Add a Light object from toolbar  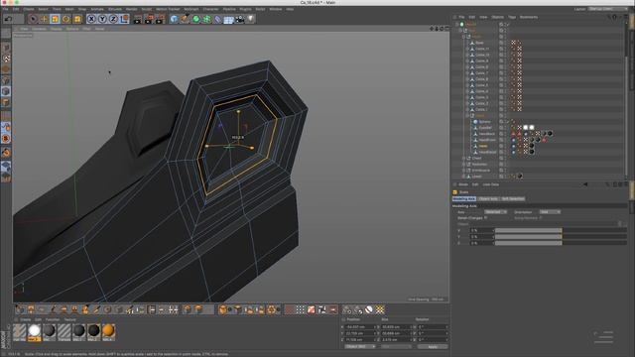click(x=251, y=19)
